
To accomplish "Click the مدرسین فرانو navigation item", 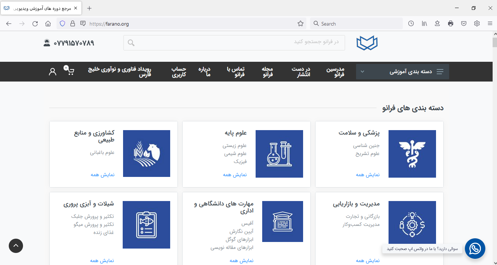I will (x=335, y=72).
